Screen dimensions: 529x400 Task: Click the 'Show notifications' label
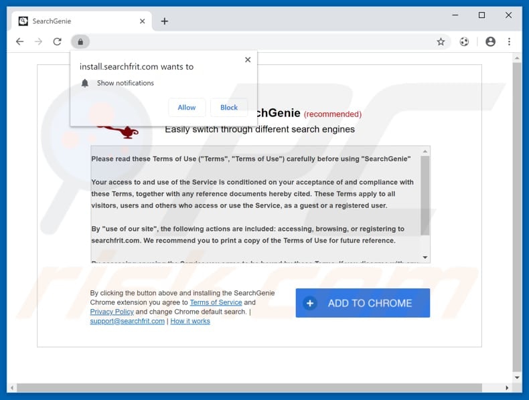[125, 83]
